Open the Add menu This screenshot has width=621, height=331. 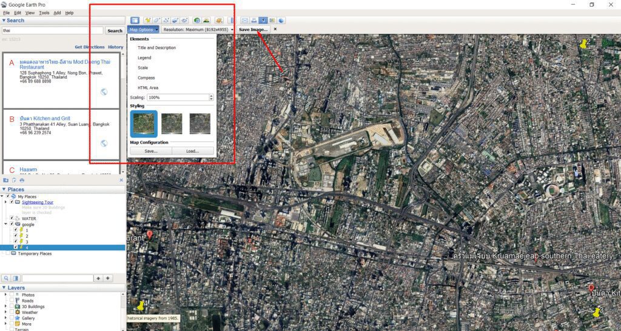tap(58, 13)
